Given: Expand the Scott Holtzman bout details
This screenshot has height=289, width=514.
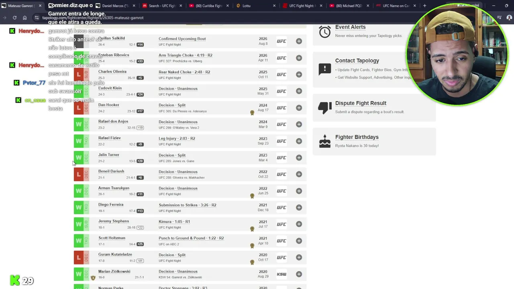Looking at the screenshot, I should click(299, 241).
